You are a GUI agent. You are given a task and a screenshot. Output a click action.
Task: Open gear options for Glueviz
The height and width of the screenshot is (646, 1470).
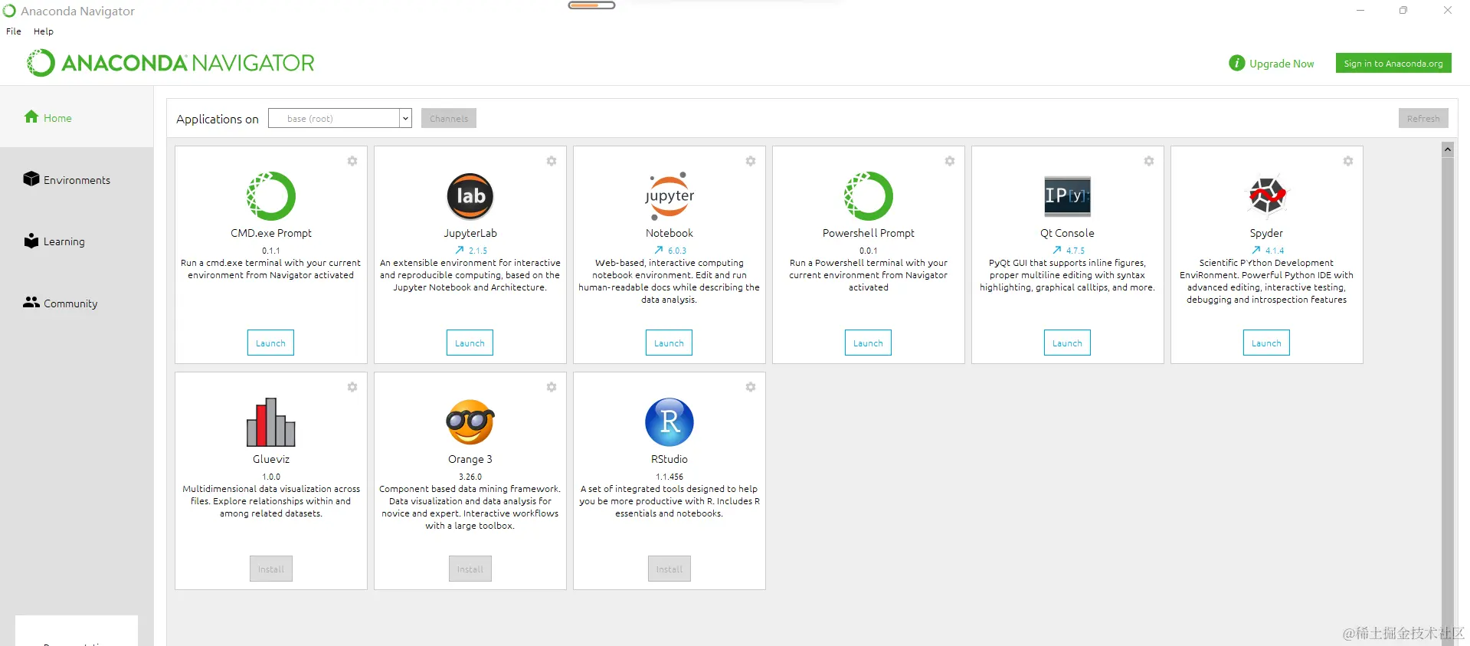pyautogui.click(x=352, y=387)
